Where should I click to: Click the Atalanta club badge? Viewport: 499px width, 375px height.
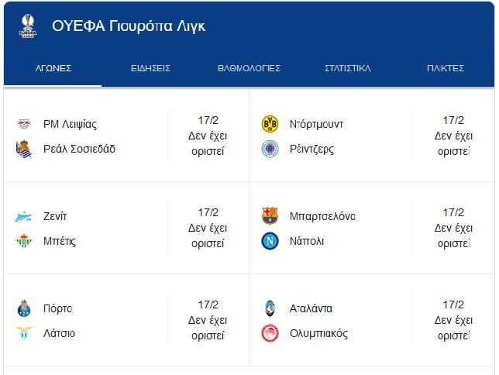(x=270, y=308)
